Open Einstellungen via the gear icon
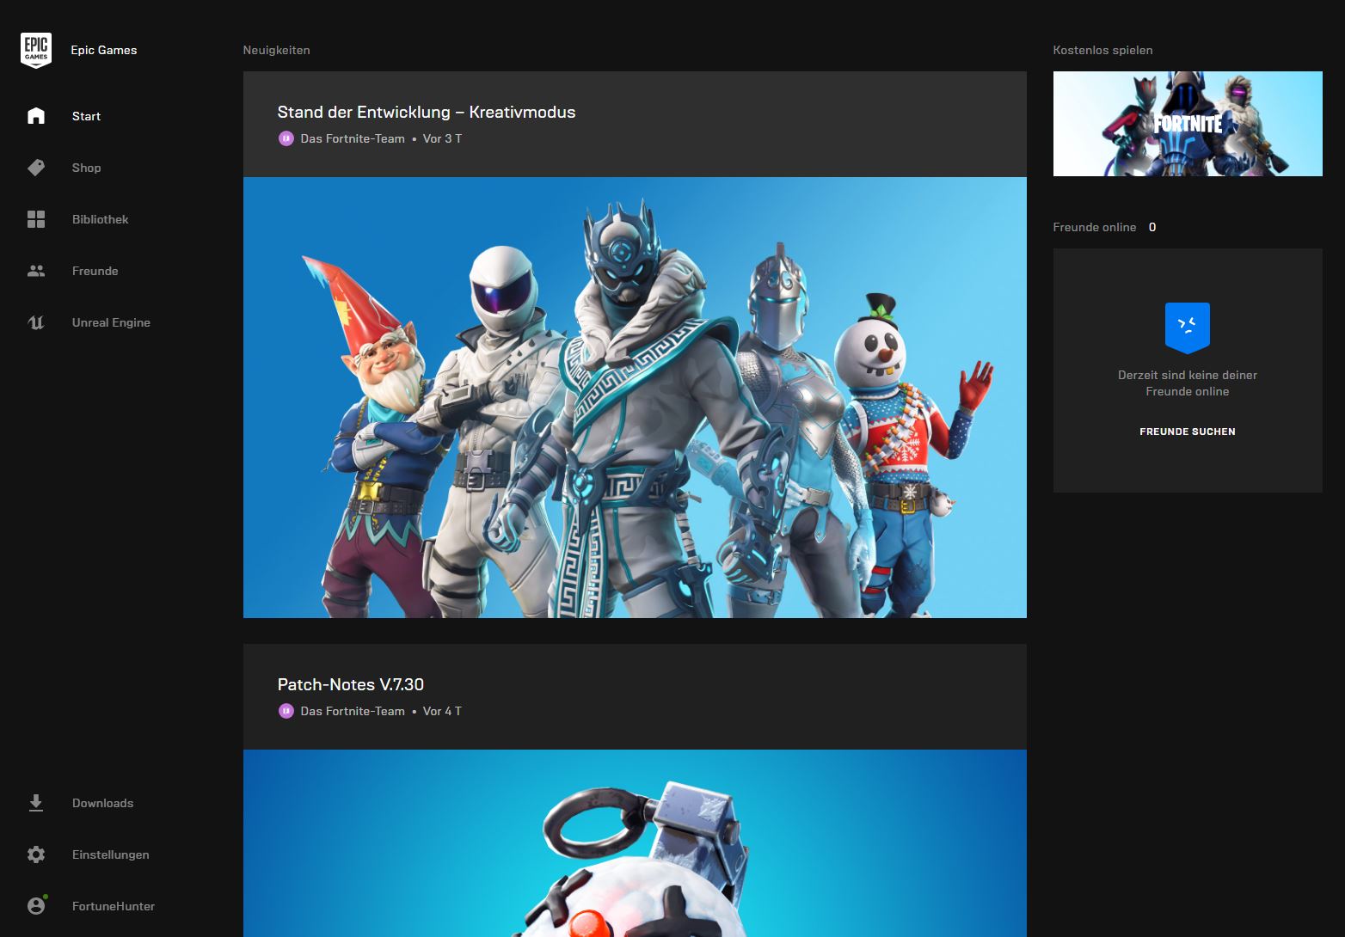This screenshot has width=1345, height=937. pyautogui.click(x=36, y=854)
